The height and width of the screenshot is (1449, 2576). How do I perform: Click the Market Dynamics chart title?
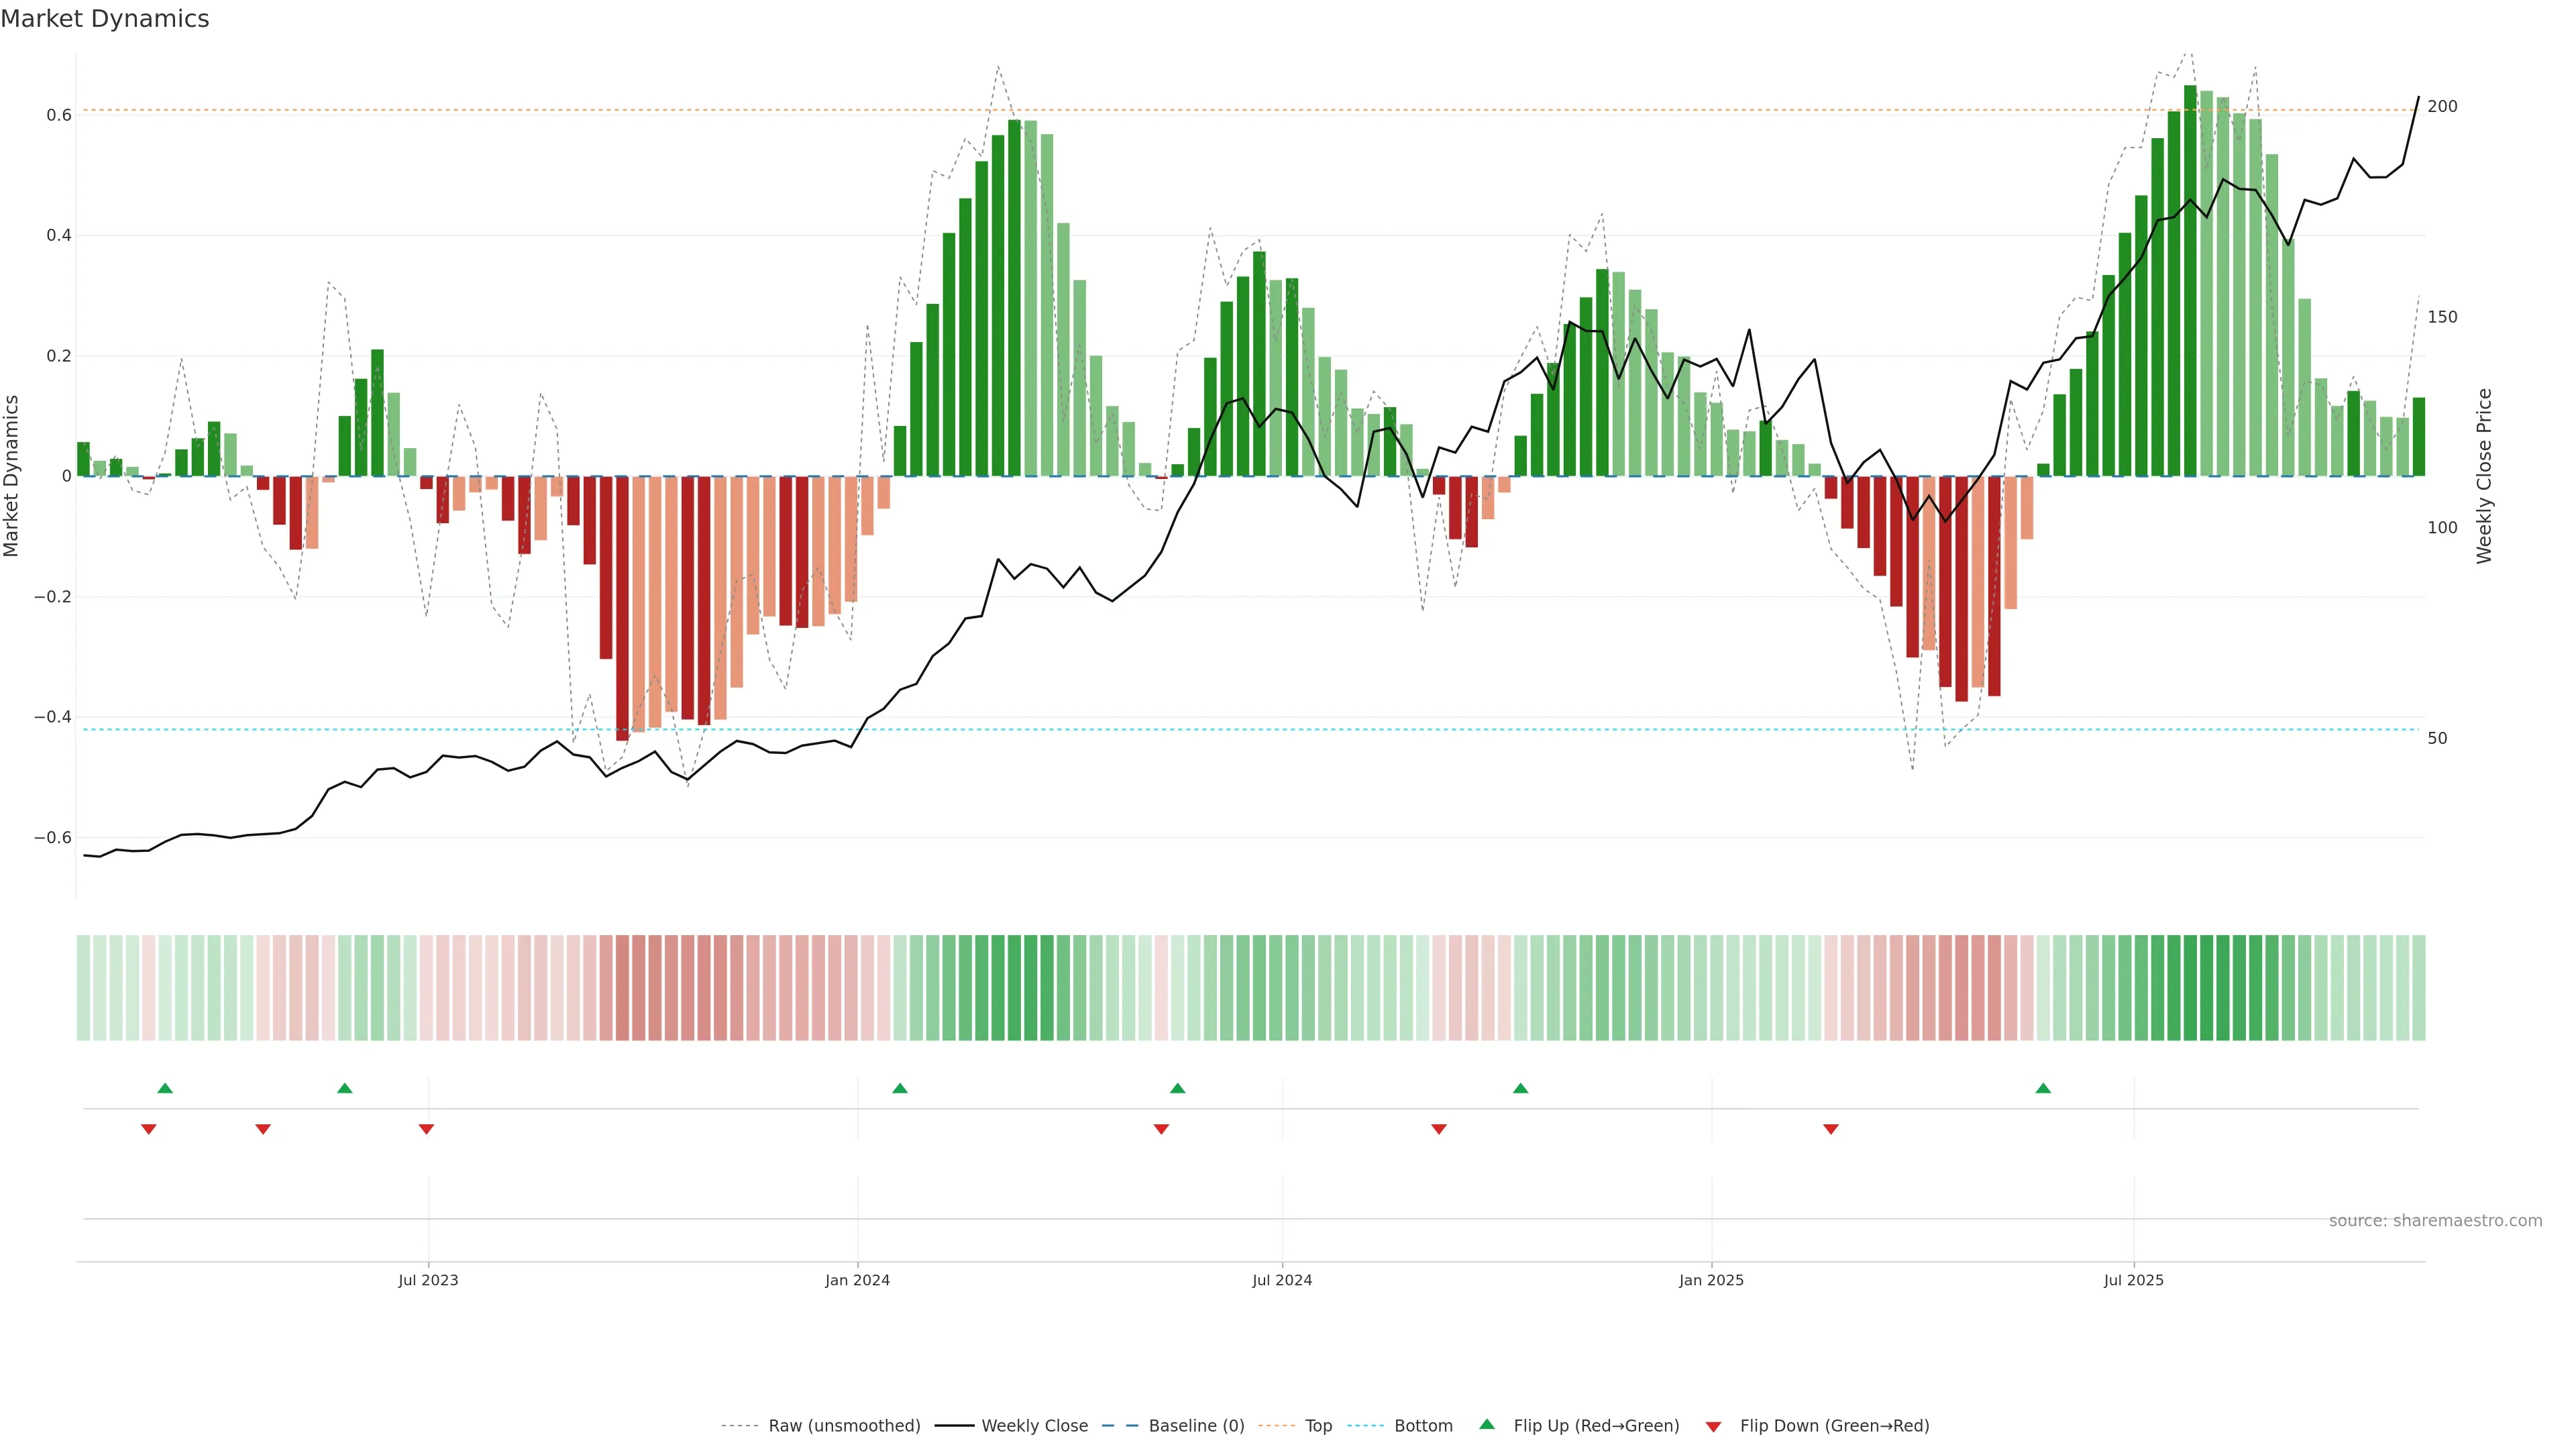coord(105,19)
